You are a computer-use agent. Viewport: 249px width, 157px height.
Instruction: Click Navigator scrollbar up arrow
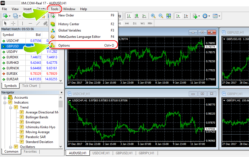coord(61,98)
